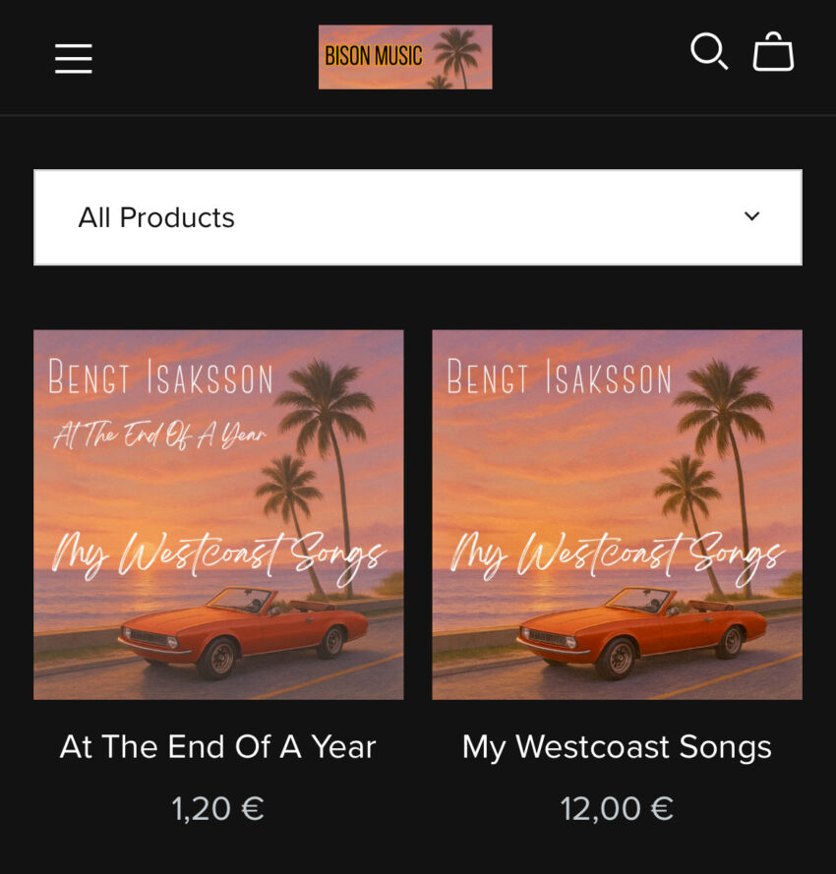Expand the All Products category dropdown
Screen dimensions: 836x874
point(418,217)
